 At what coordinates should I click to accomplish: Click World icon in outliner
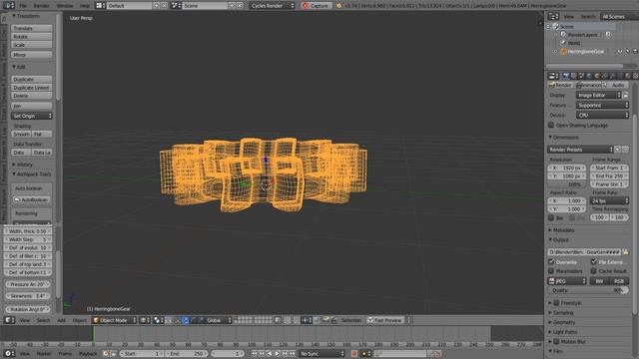click(x=563, y=43)
